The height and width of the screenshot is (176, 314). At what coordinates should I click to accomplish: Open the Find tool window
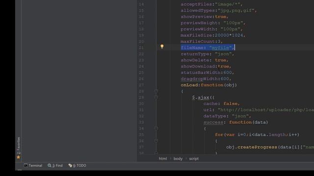point(55,165)
